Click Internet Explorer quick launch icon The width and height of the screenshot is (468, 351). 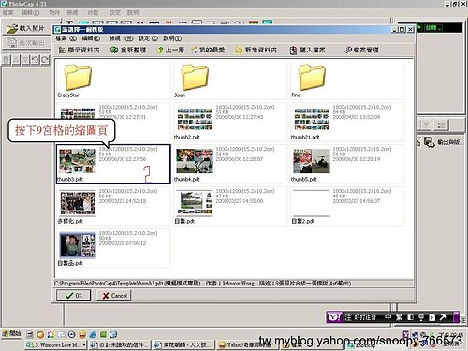click(93, 334)
